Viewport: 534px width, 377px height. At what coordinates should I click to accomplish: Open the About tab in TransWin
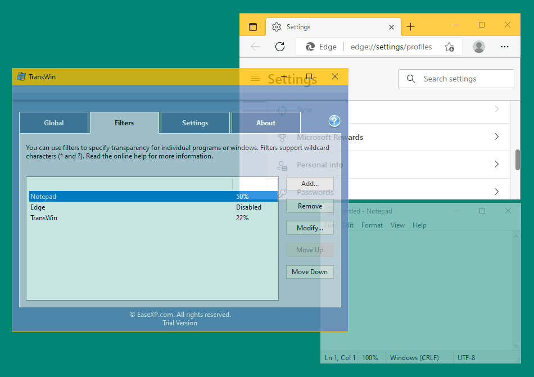point(266,123)
